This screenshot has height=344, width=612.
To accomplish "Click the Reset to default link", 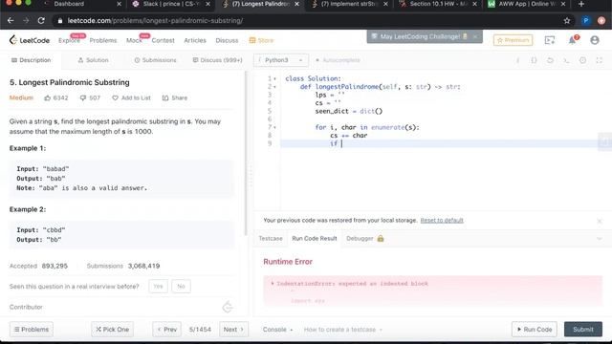I will coord(442,221).
